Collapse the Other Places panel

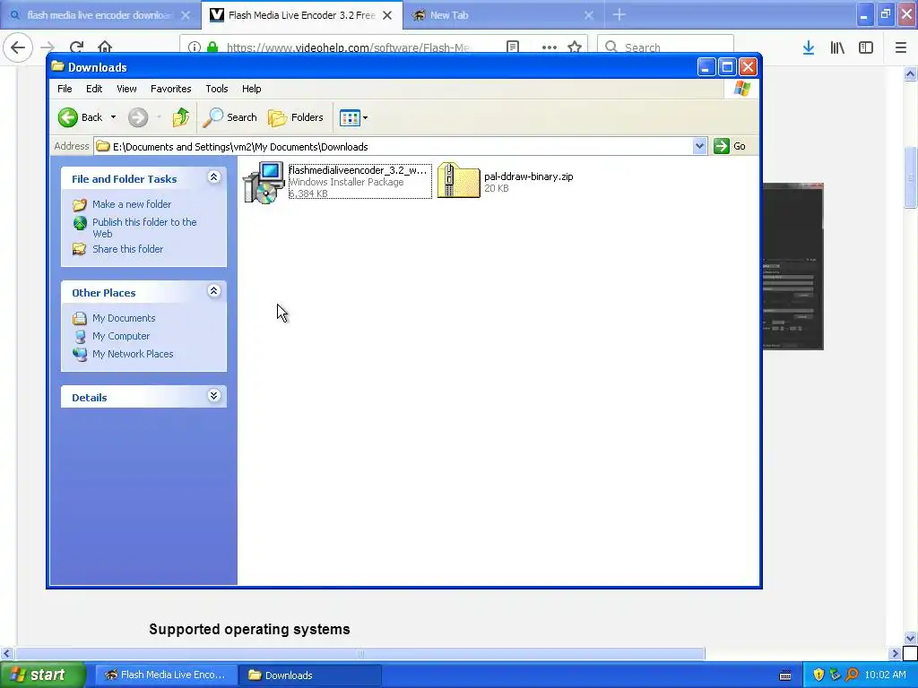pyautogui.click(x=213, y=291)
